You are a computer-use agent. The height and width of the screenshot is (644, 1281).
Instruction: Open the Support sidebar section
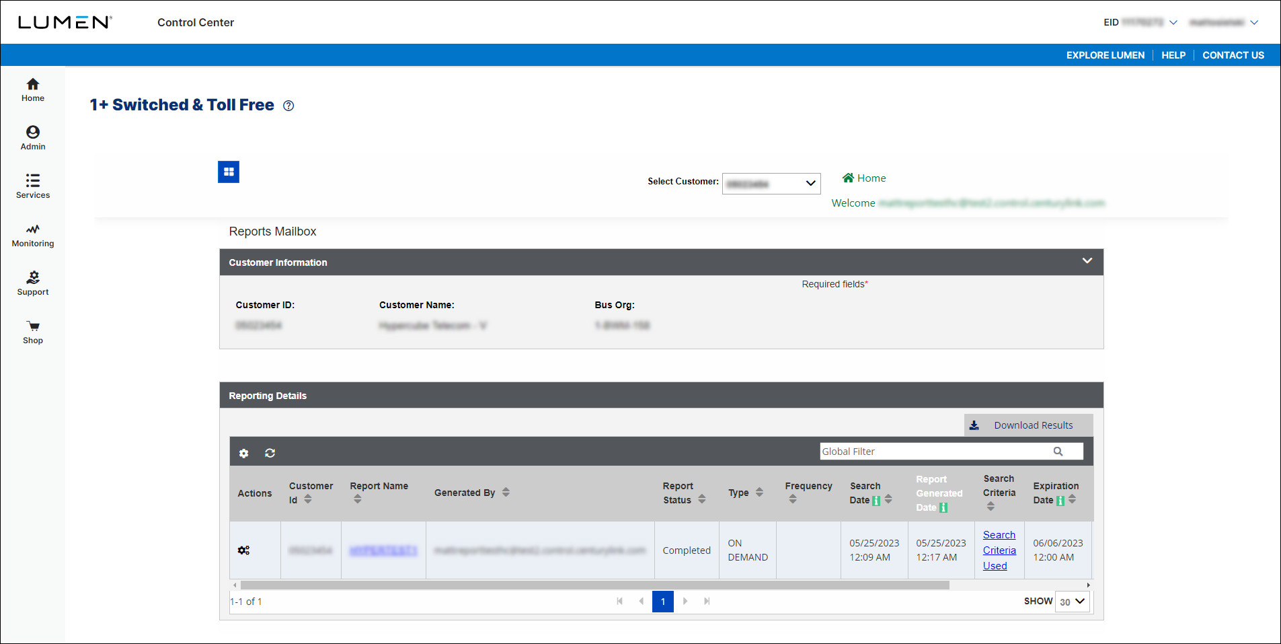pos(32,284)
